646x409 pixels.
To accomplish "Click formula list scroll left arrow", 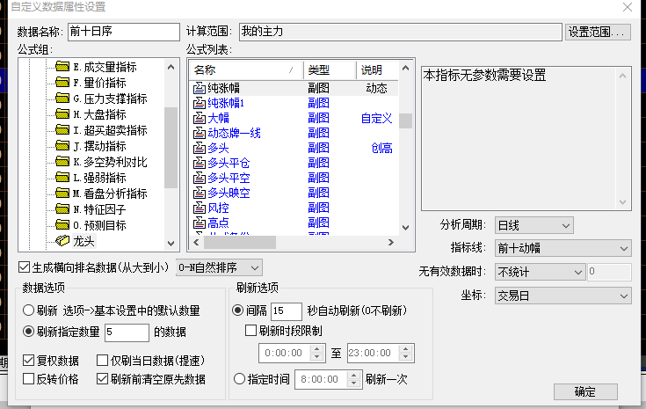I will pyautogui.click(x=196, y=243).
